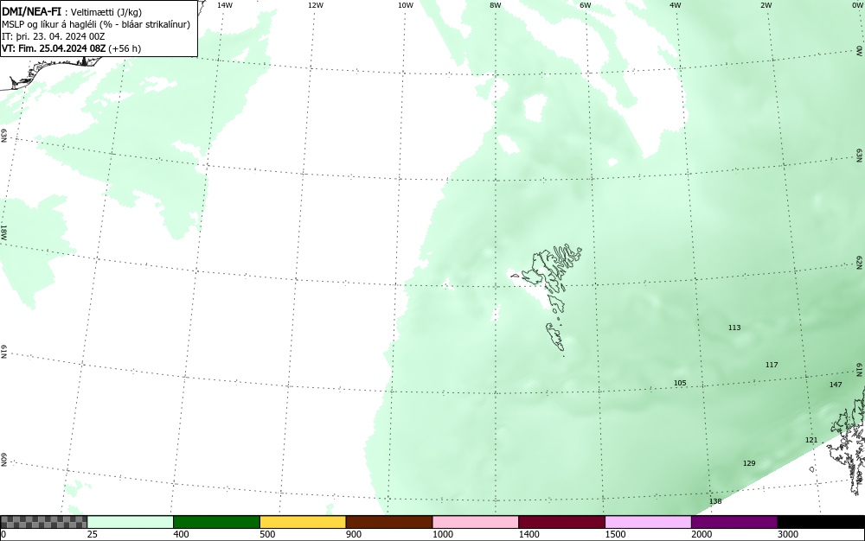Image resolution: width=865 pixels, height=541 pixels.
Task: Click the 3000 legend scale label
Action: click(788, 534)
